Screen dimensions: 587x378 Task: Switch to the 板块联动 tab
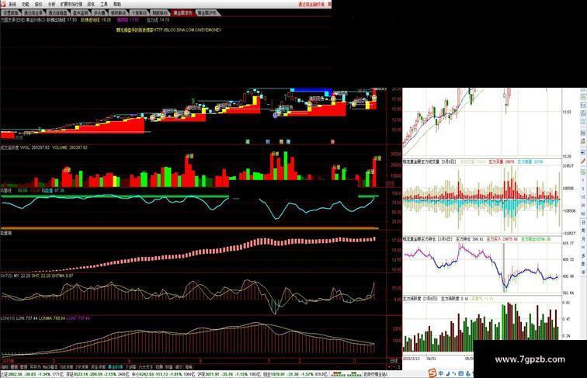tap(119, 12)
